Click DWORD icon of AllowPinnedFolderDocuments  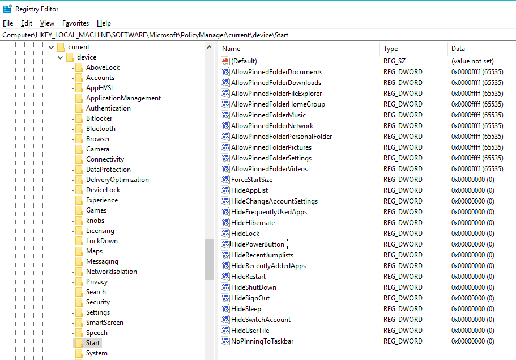[x=225, y=72]
